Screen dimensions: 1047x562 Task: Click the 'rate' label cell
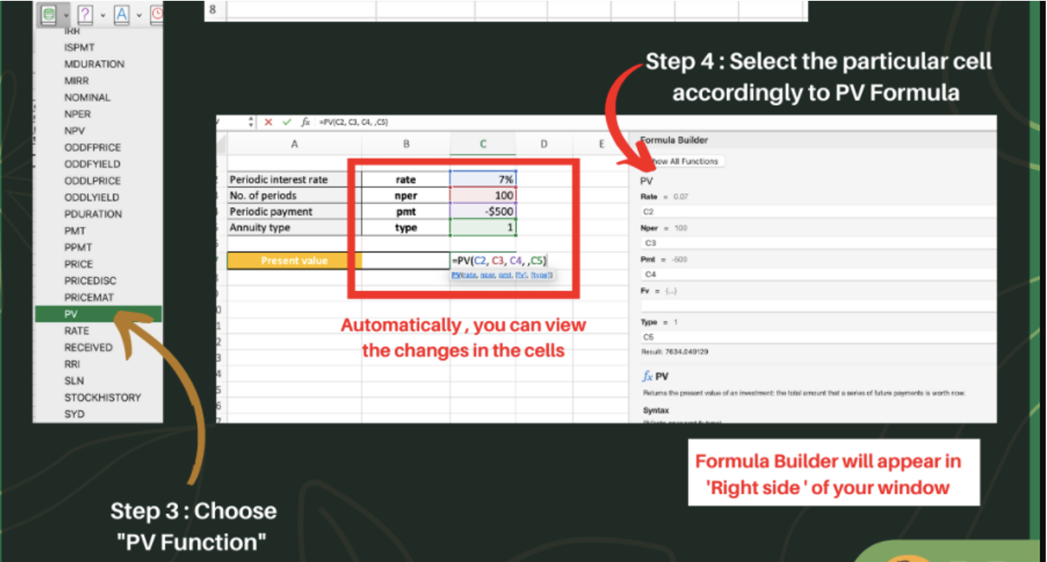point(406,180)
